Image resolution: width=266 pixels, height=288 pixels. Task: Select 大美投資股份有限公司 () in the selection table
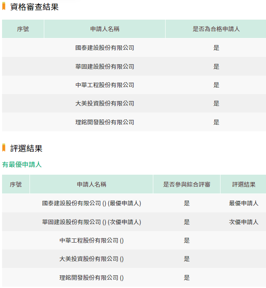click(x=91, y=259)
